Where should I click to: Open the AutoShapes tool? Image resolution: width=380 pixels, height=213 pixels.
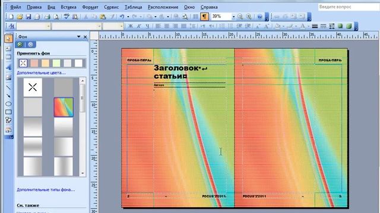coord(8,120)
